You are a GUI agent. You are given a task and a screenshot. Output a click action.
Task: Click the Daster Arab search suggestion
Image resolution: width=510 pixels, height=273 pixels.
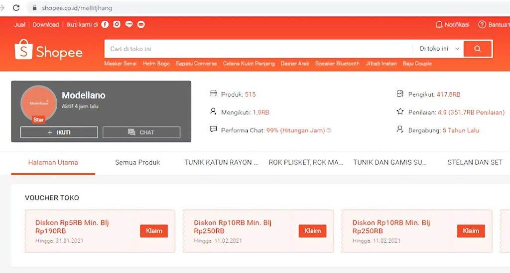[295, 64]
